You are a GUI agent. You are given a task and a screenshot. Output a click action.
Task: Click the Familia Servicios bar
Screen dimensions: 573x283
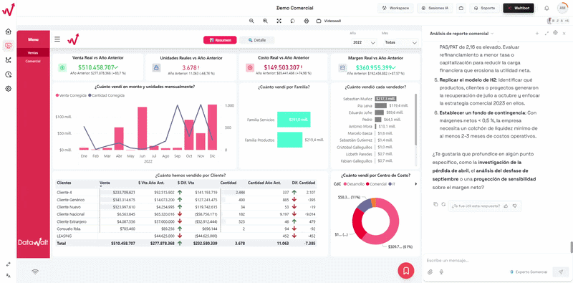pyautogui.click(x=294, y=120)
